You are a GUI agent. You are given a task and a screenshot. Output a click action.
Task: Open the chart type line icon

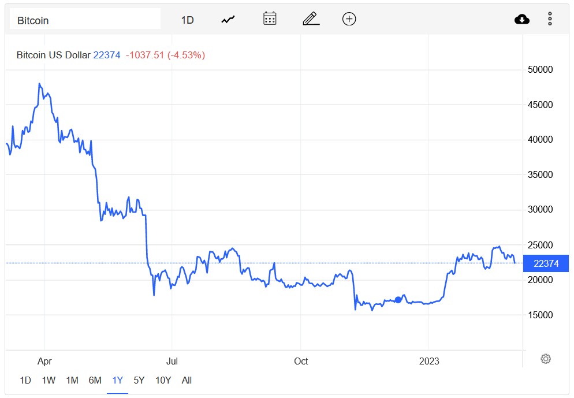click(x=228, y=20)
